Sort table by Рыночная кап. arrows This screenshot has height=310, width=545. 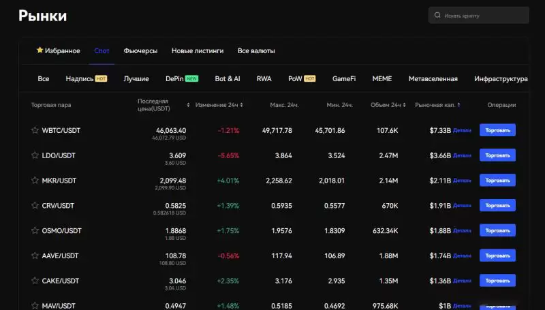click(458, 105)
